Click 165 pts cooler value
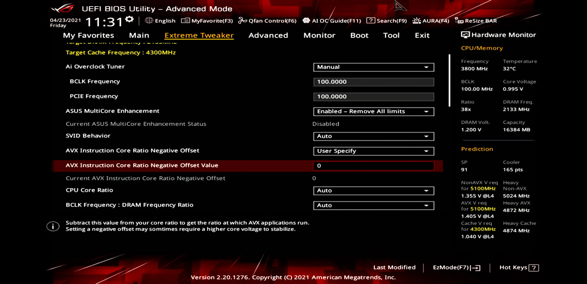 coord(513,170)
